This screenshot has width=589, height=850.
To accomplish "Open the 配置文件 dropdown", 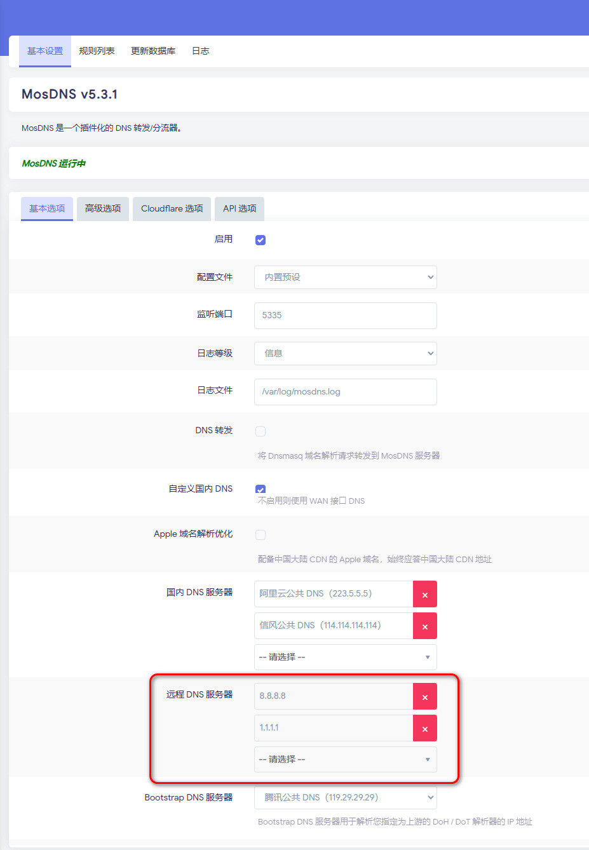I will 346,277.
